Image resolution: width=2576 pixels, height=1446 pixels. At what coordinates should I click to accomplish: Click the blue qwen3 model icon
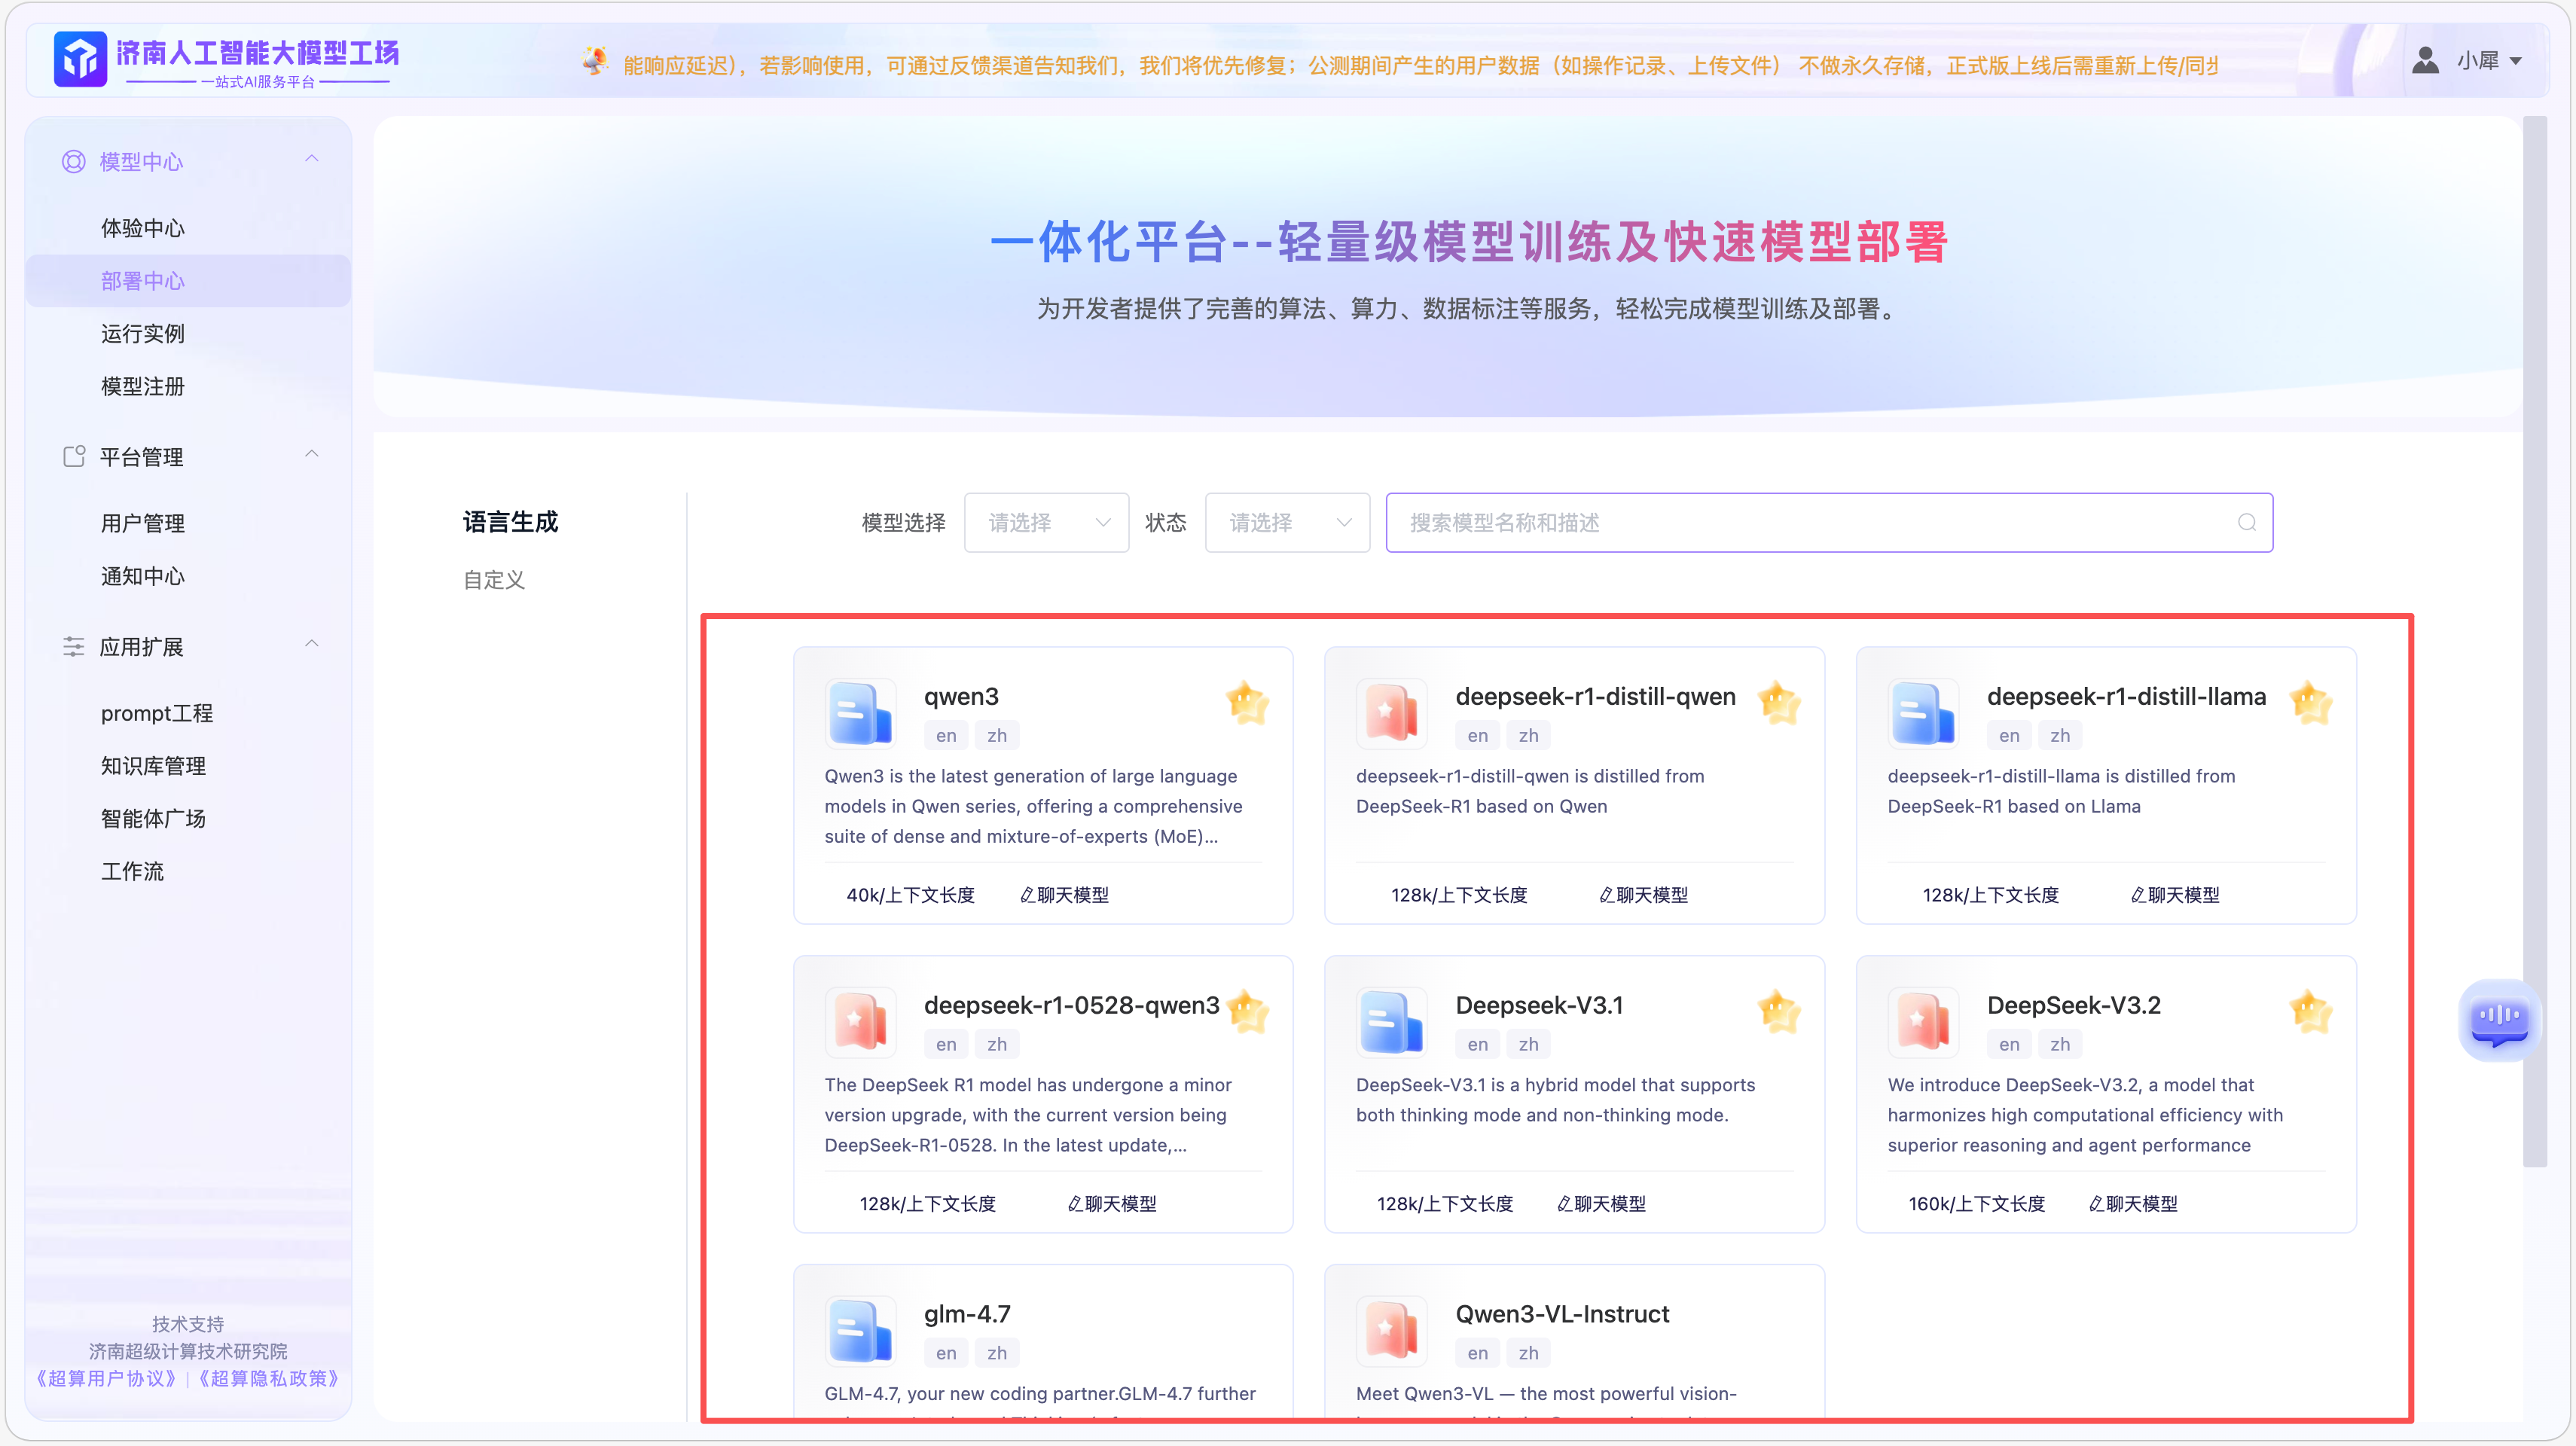coord(859,714)
